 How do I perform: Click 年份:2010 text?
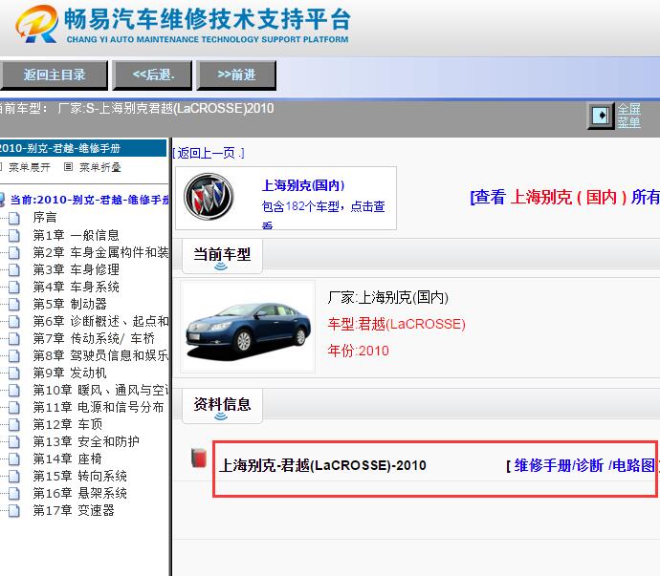click(358, 351)
